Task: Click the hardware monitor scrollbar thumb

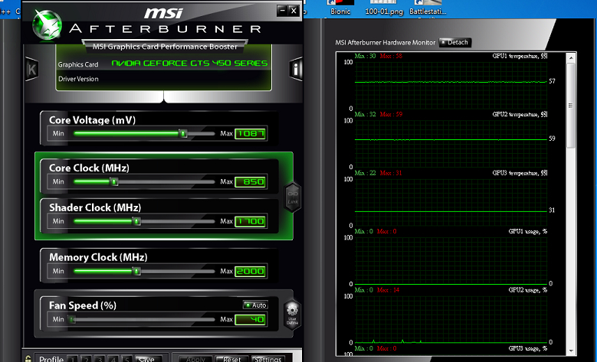Action: (571, 106)
